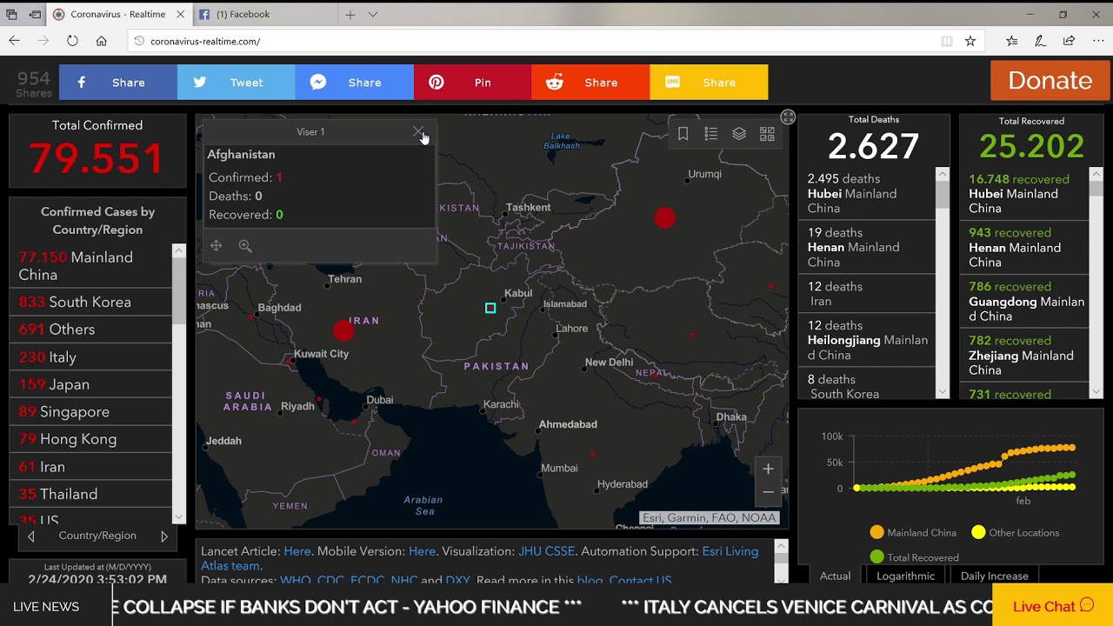Toggle Other Locations series in legend
The height and width of the screenshot is (626, 1113).
coord(1015,532)
